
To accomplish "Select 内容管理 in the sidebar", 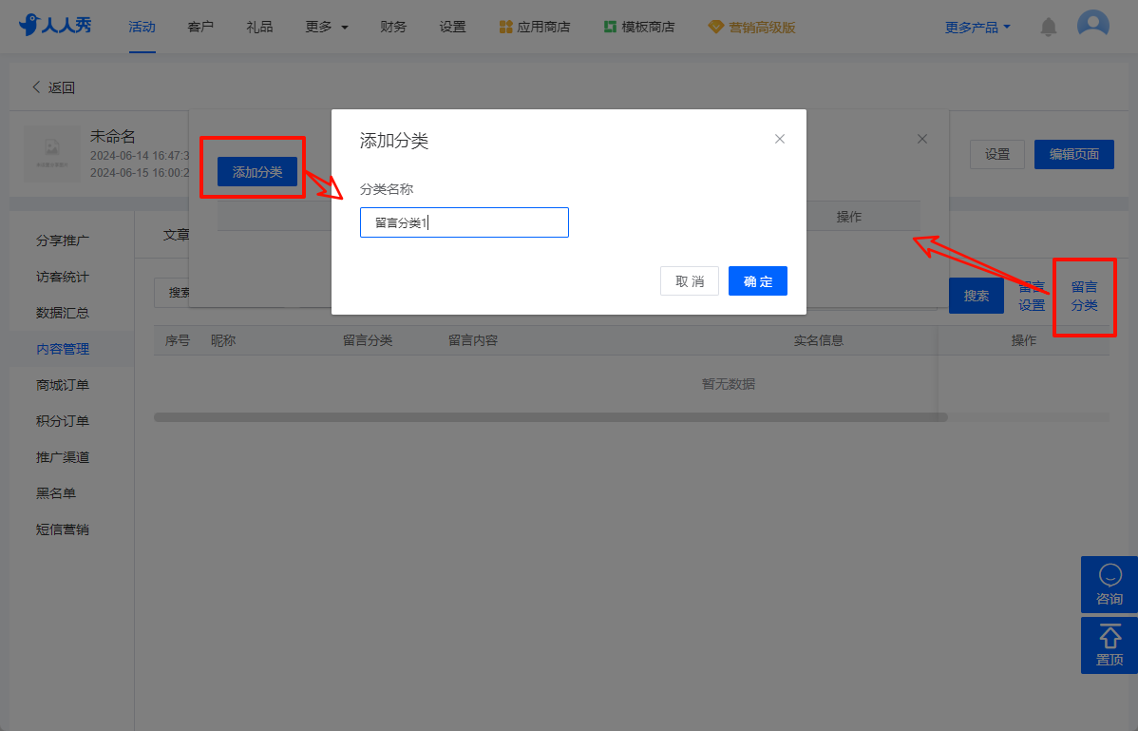I will 63,349.
